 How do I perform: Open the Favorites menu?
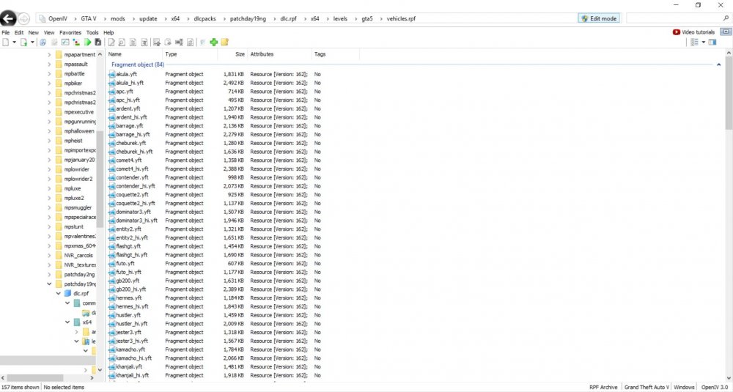70,33
